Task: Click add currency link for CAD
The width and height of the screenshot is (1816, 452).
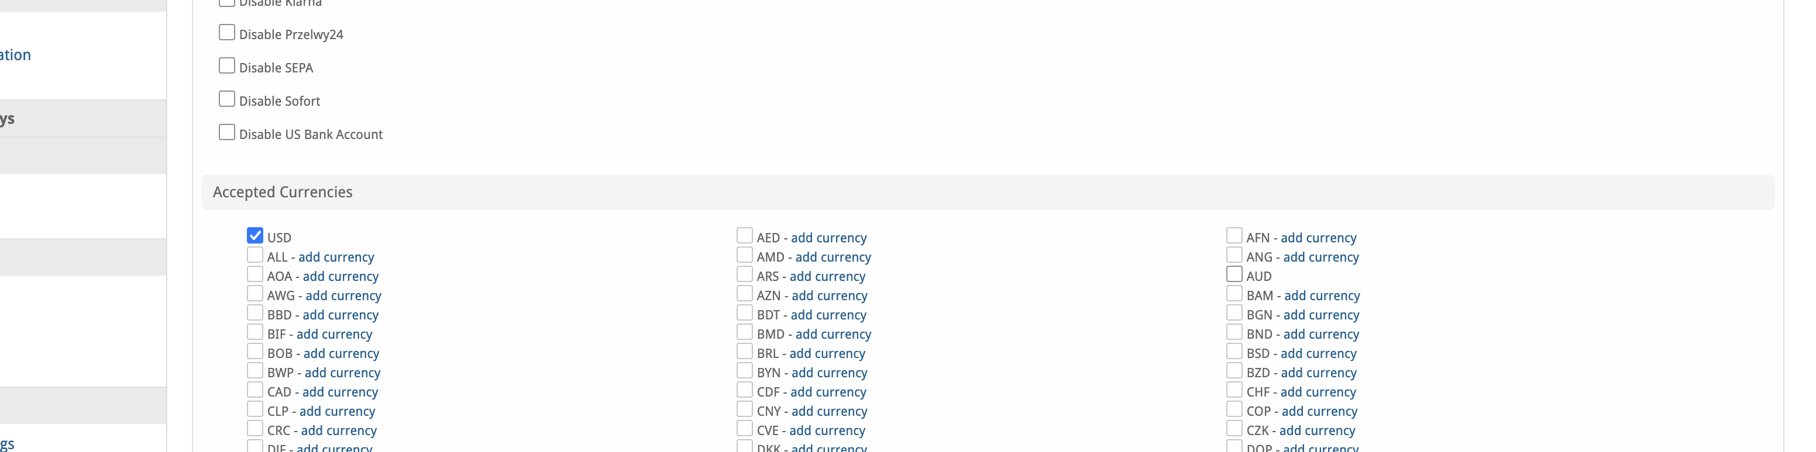Action: point(340,392)
